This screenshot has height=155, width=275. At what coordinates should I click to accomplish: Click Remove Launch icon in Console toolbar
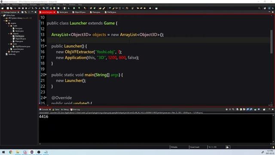[x=230, y=109]
